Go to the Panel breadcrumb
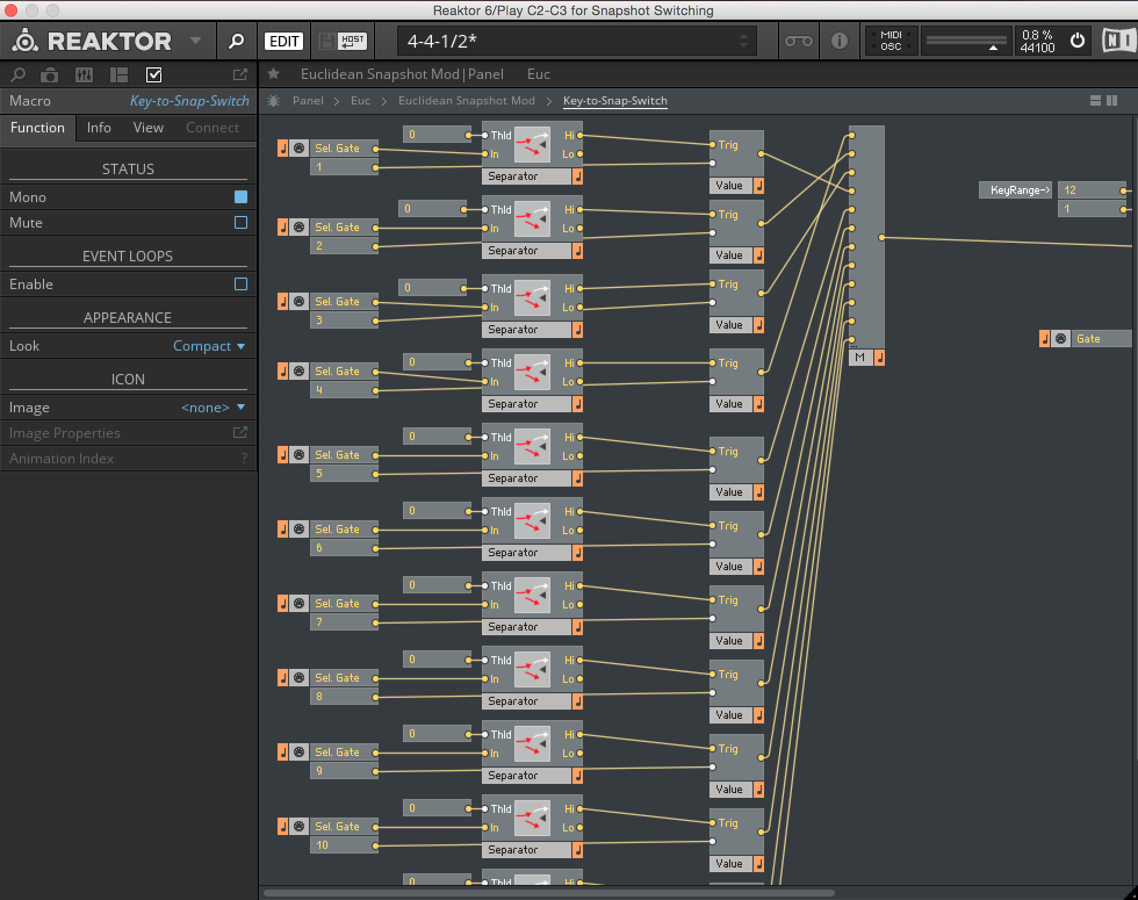This screenshot has height=900, width=1138. [x=308, y=101]
